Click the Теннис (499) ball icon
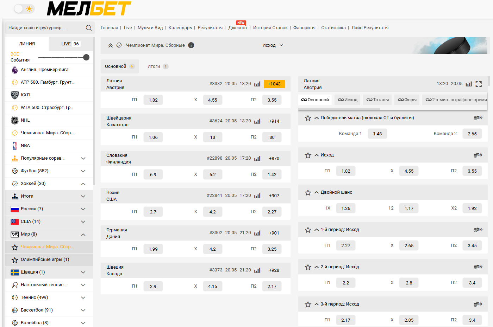This screenshot has width=493, height=327. [15, 297]
